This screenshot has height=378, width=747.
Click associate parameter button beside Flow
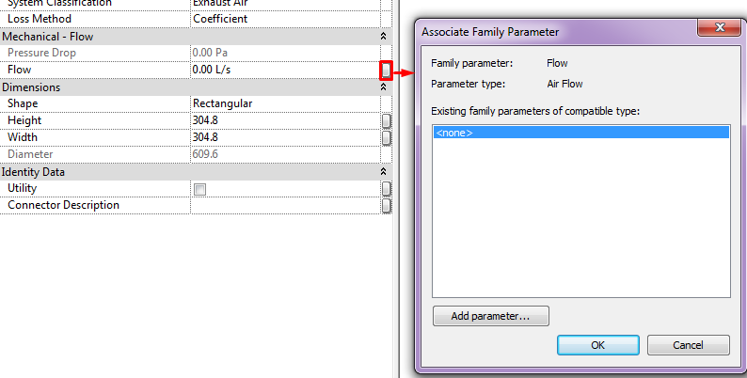click(x=386, y=71)
